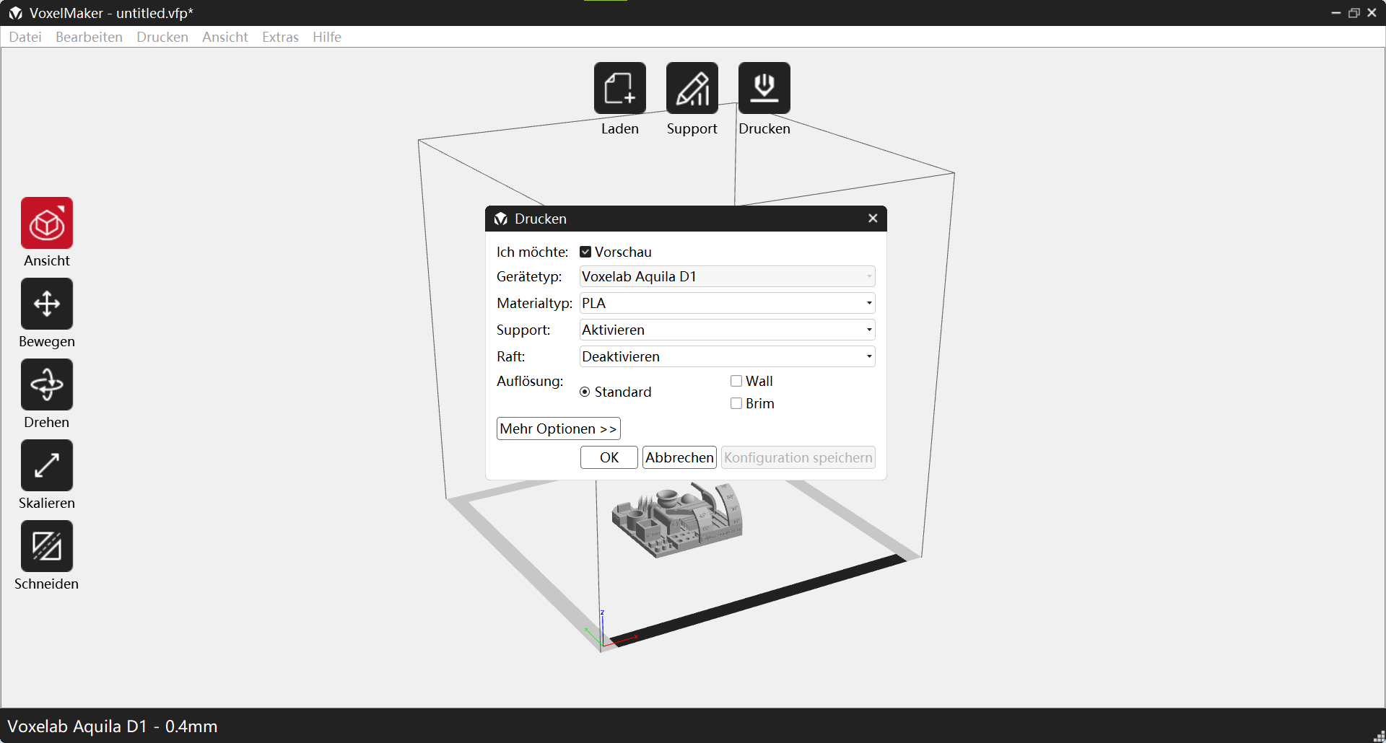This screenshot has height=743, width=1386.
Task: Enable the Wall checkbox
Action: (x=736, y=381)
